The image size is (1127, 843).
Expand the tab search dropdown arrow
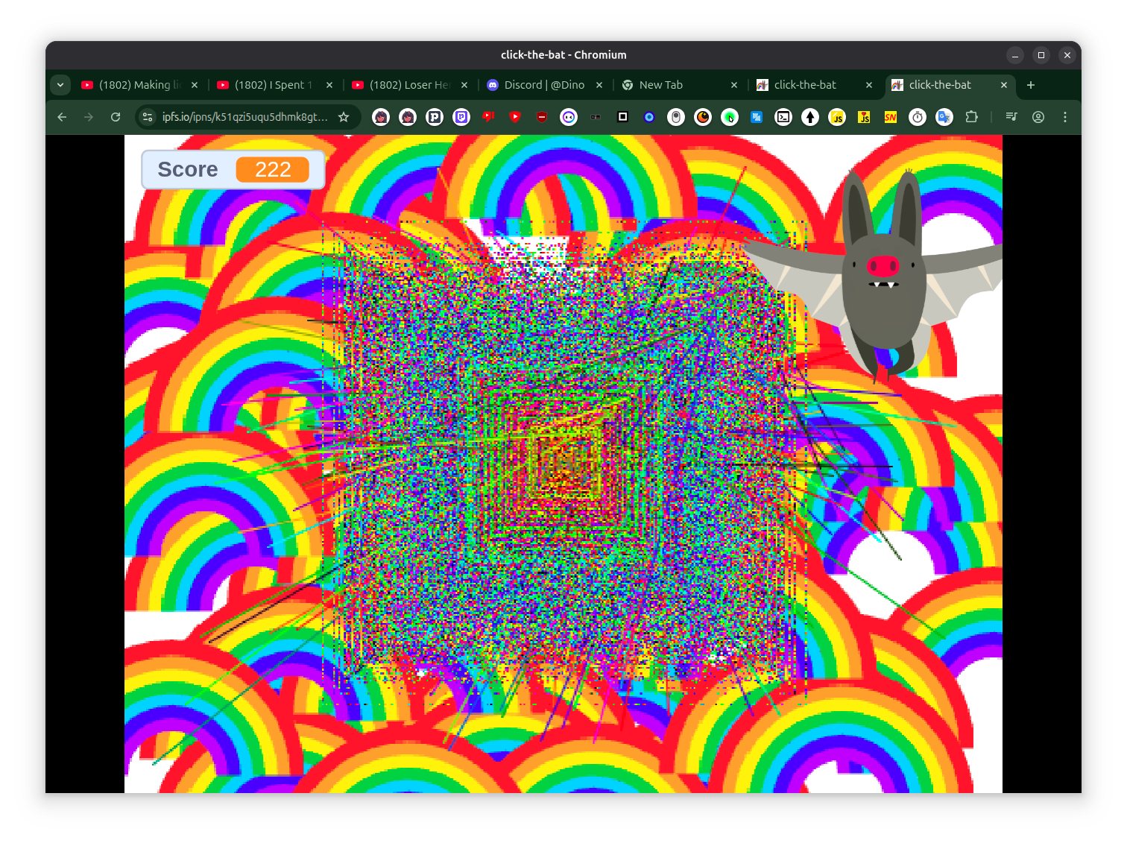tap(60, 85)
